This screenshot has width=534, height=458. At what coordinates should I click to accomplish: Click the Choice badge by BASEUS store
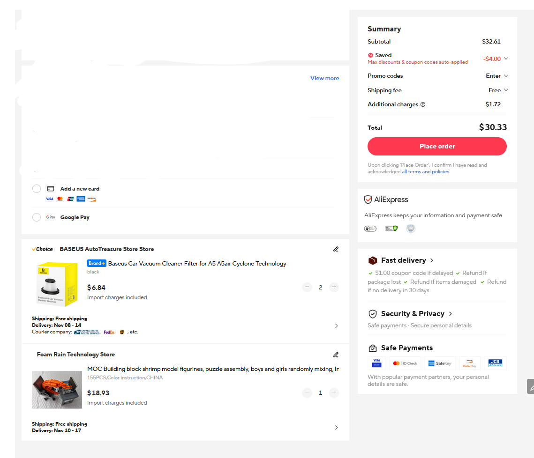(x=43, y=249)
